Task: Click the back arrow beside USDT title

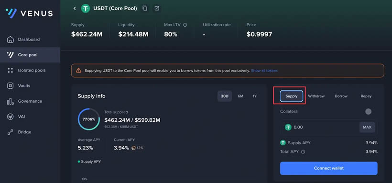Action: (x=75, y=9)
